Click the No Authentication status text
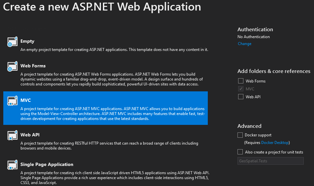 click(254, 37)
